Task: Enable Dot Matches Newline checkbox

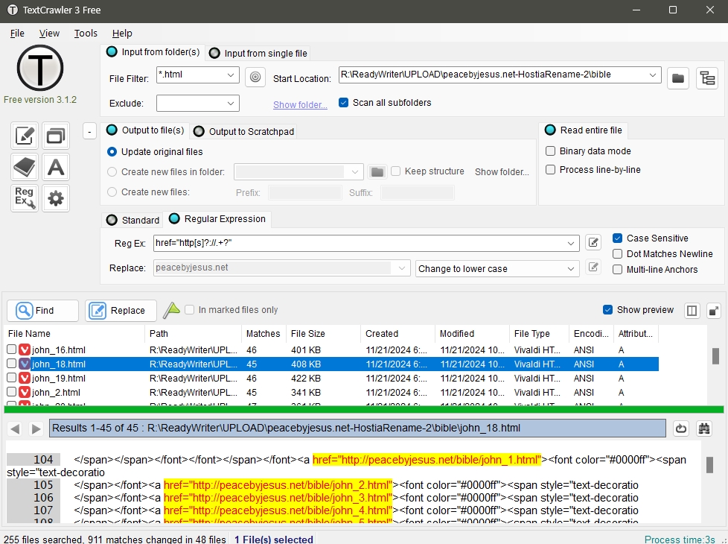Action: tap(618, 254)
